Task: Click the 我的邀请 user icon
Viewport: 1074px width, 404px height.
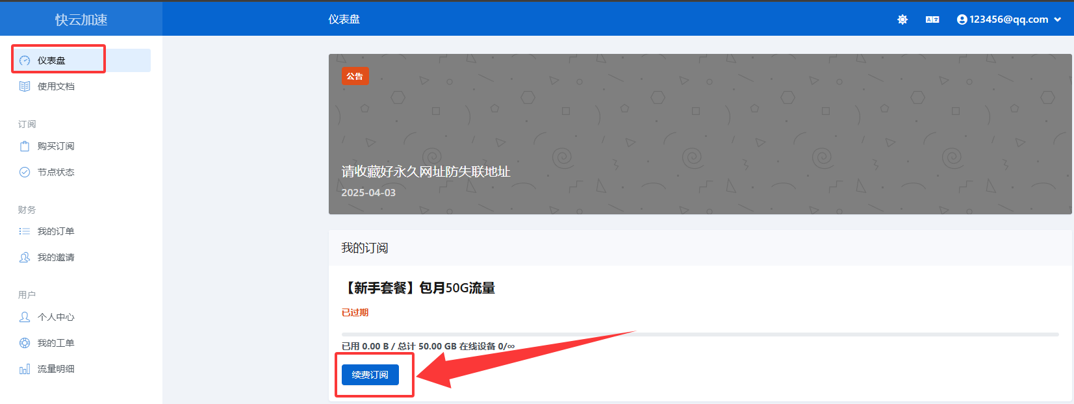Action: [x=25, y=257]
